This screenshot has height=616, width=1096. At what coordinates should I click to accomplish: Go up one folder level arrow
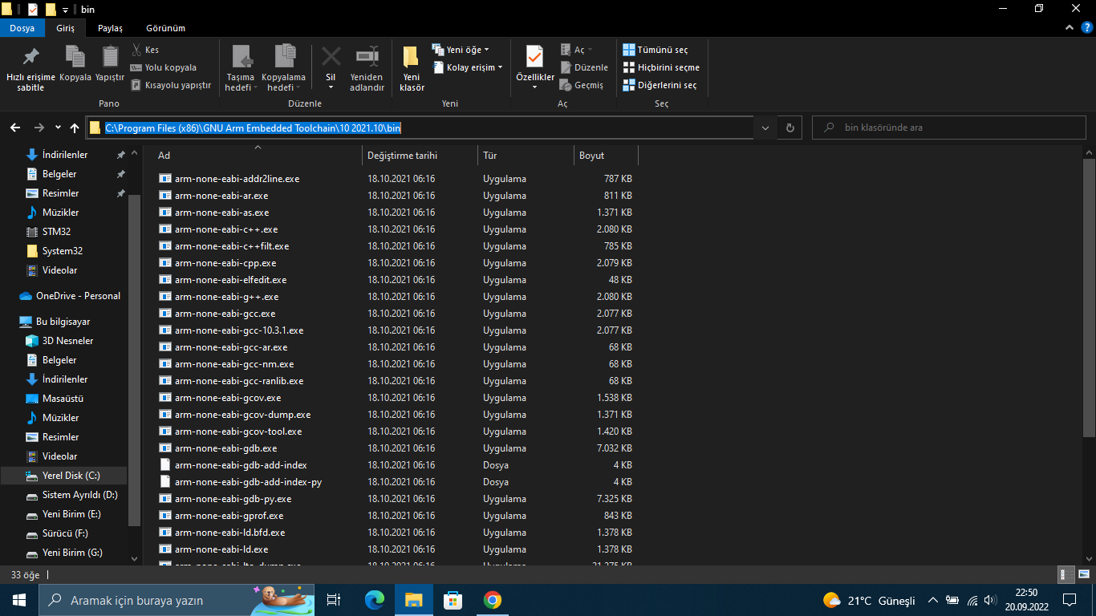pyautogui.click(x=75, y=128)
